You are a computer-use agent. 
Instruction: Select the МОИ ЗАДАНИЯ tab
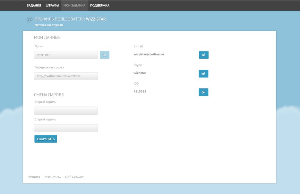tap(74, 5)
